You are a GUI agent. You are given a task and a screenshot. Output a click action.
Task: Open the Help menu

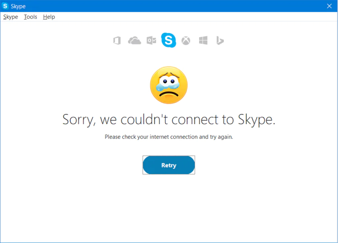[x=49, y=17]
